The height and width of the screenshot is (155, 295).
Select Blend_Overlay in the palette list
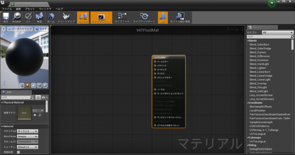[x=258, y=83]
